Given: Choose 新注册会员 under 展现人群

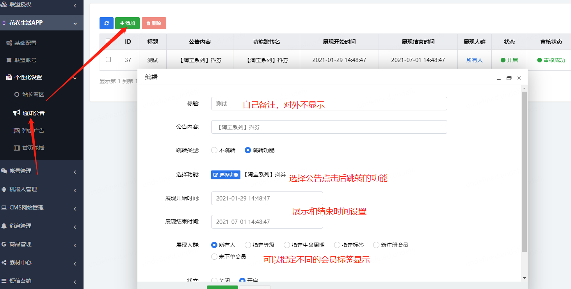Looking at the screenshot, I should (x=375, y=245).
